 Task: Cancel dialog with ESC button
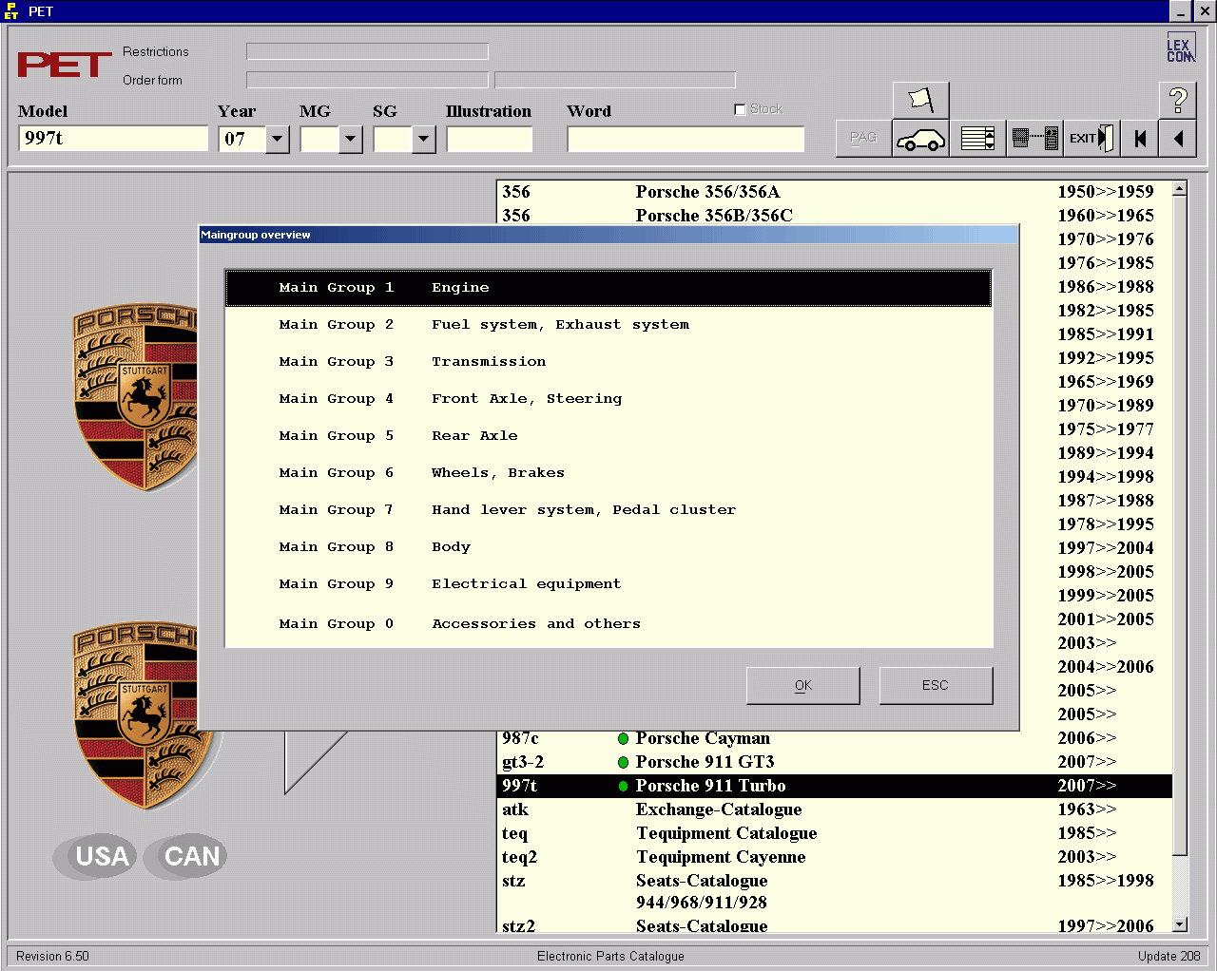[x=936, y=685]
